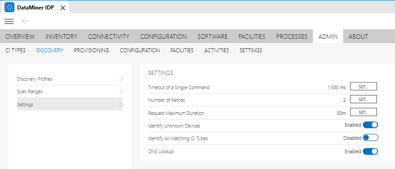Switch to the CONNECTIVITY tab
Viewport: 395px width, 169px height.
109,37
